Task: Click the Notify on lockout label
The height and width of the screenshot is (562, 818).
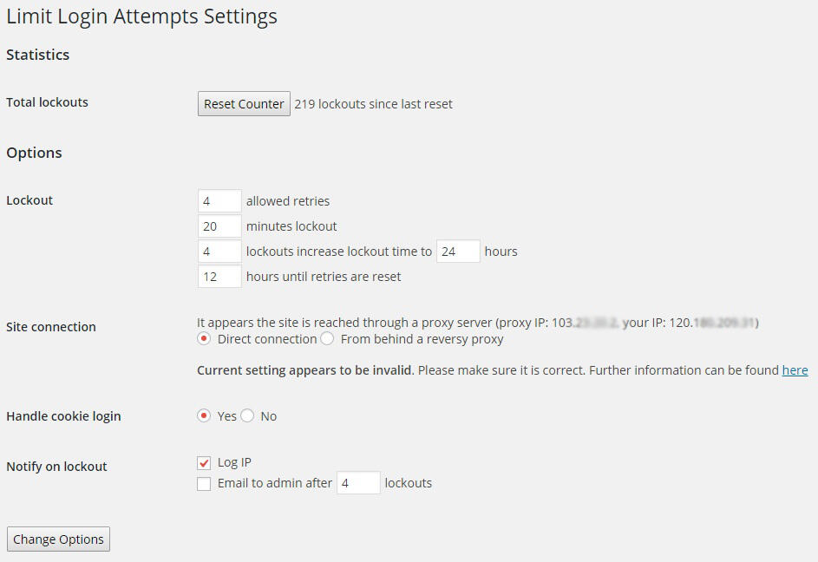Action: click(x=56, y=467)
